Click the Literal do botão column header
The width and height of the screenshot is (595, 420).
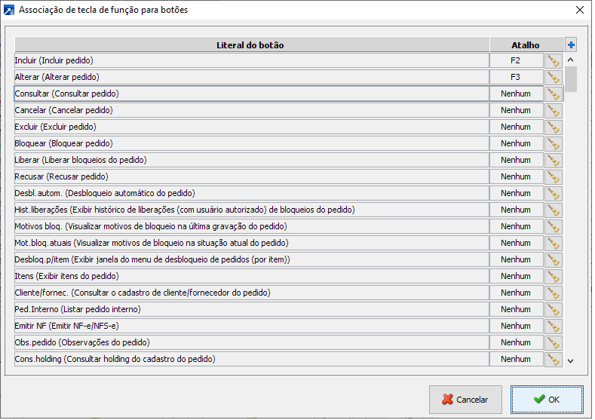[x=252, y=45]
